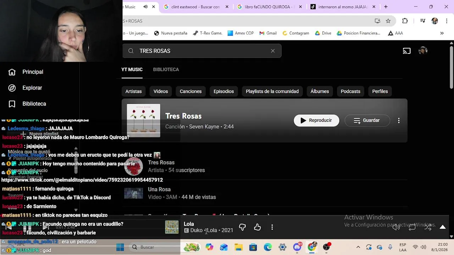
Task: Play Tres Rosas with Reproducir button
Action: coord(316,120)
